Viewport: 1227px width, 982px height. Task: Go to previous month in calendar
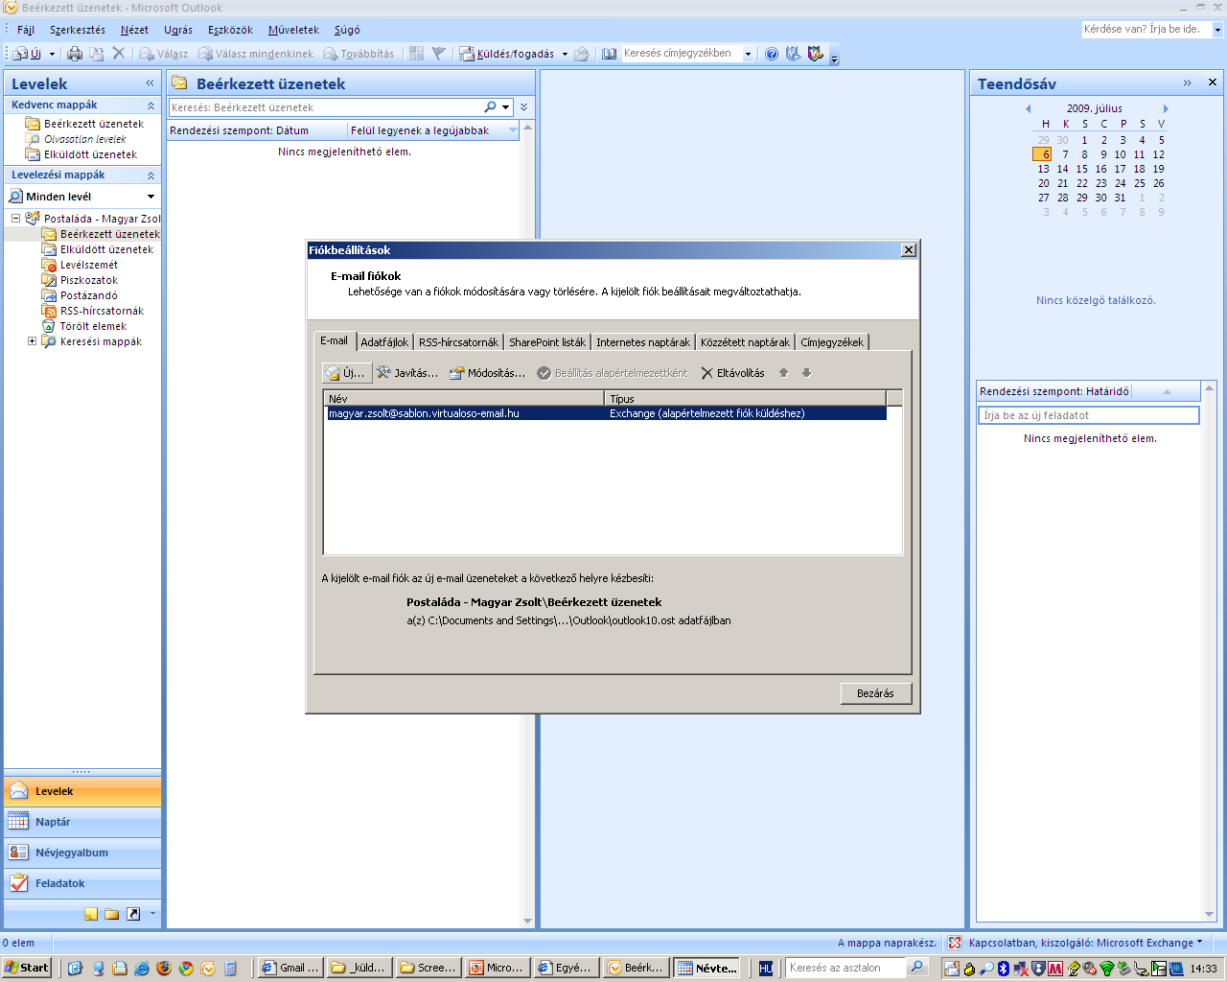tap(1028, 108)
